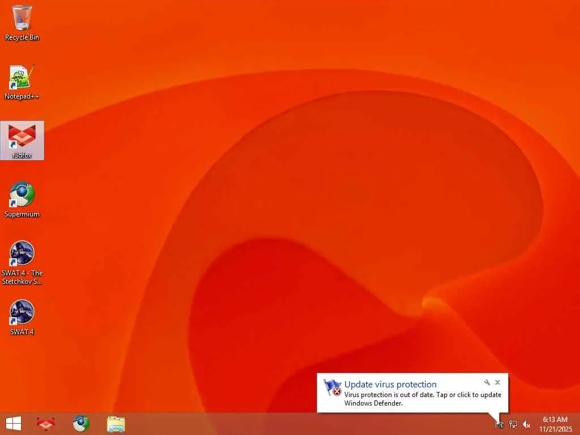The width and height of the screenshot is (580, 435).
Task: Select the Recycle Bin desktop icon
Action: (22, 23)
